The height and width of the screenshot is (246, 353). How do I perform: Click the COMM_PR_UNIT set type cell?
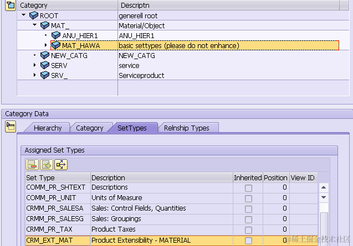point(58,198)
